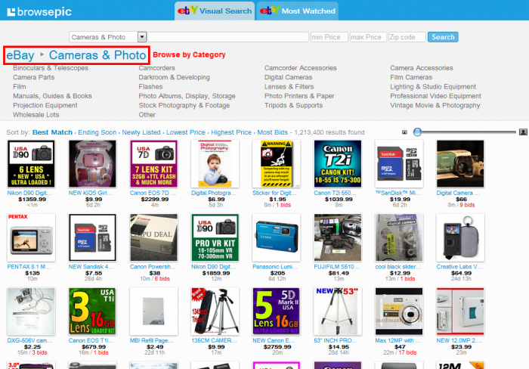Screen dimensions: 529x369
Task: Open the eBay Visual Search tab
Action: point(215,11)
